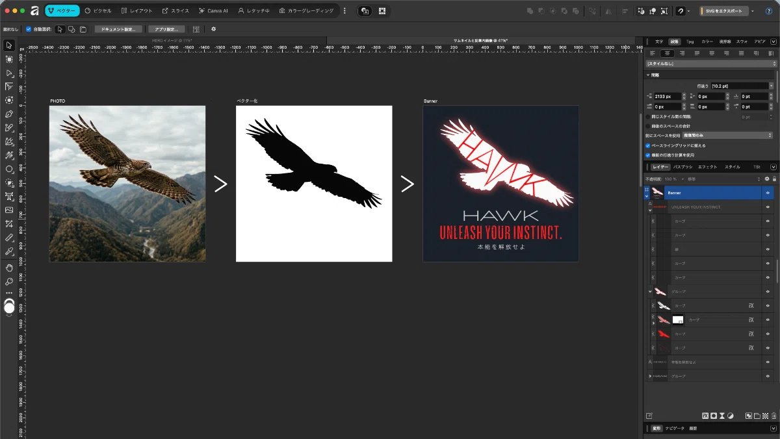Image resolution: width=780 pixels, height=439 pixels.
Task: Click the SVGをエクスポート button
Action: [723, 11]
